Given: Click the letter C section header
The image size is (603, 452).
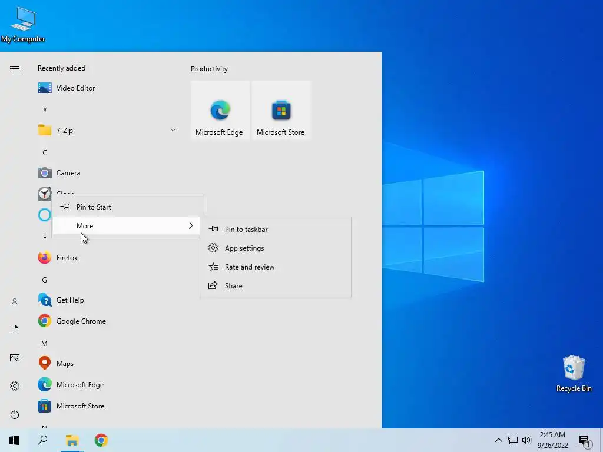Looking at the screenshot, I should coord(45,152).
